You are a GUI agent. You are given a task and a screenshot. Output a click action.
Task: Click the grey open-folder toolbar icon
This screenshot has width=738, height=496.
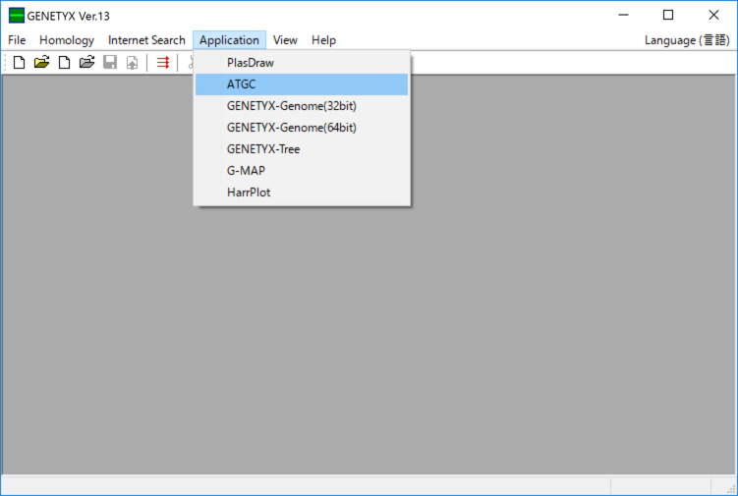pos(87,63)
